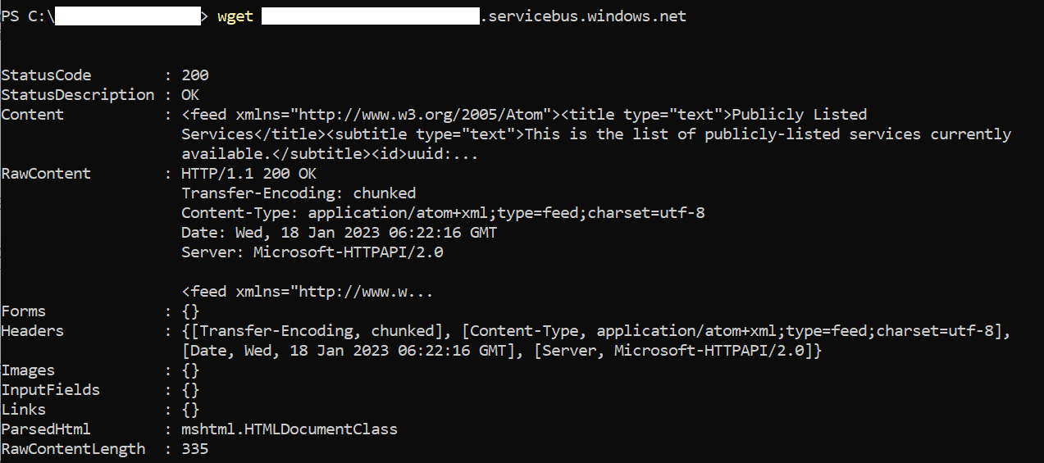Click the HTTP/1.1 200 OK line

(x=248, y=174)
